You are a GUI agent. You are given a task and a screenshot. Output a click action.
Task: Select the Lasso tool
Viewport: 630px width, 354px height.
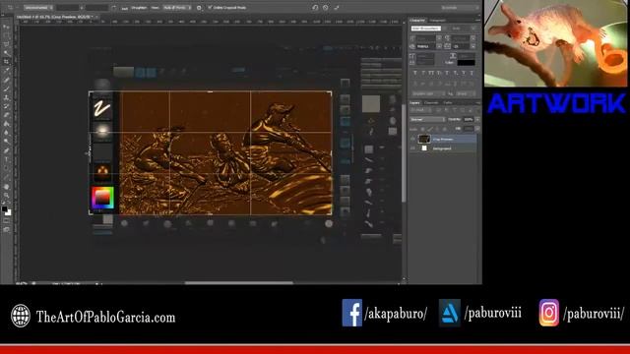[x=6, y=44]
